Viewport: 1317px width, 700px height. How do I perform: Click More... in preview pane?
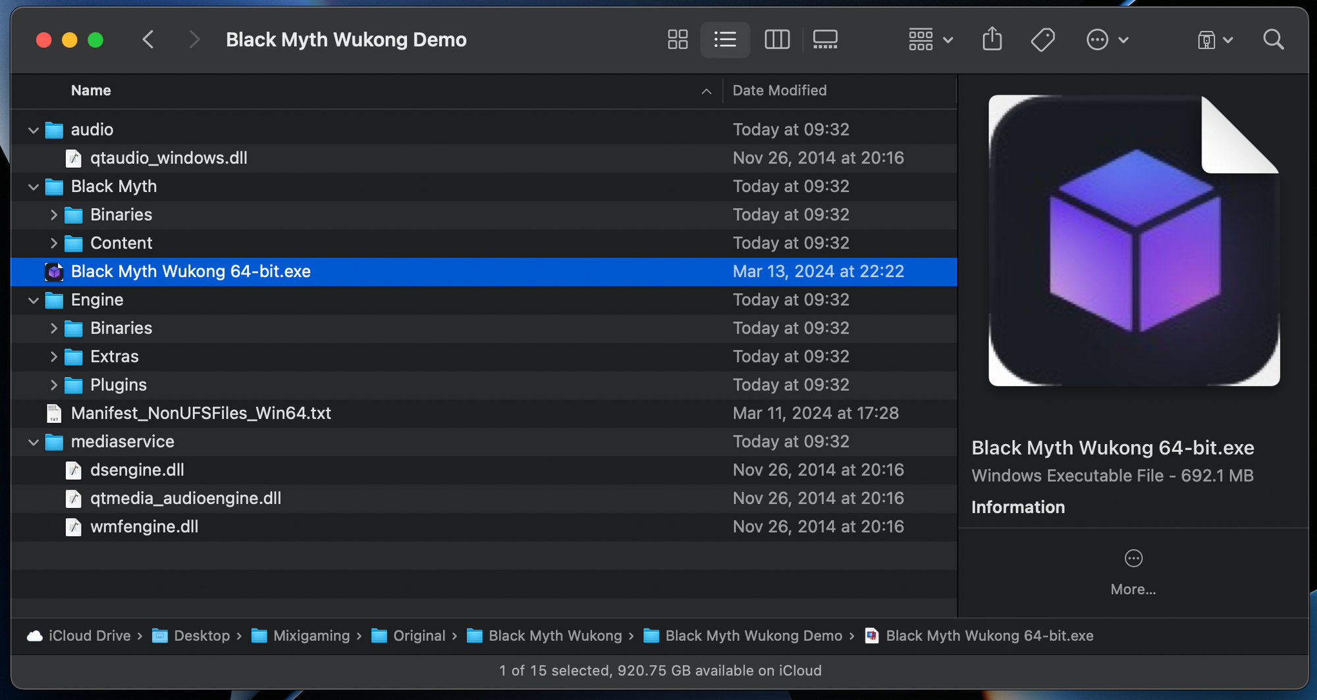[1133, 572]
